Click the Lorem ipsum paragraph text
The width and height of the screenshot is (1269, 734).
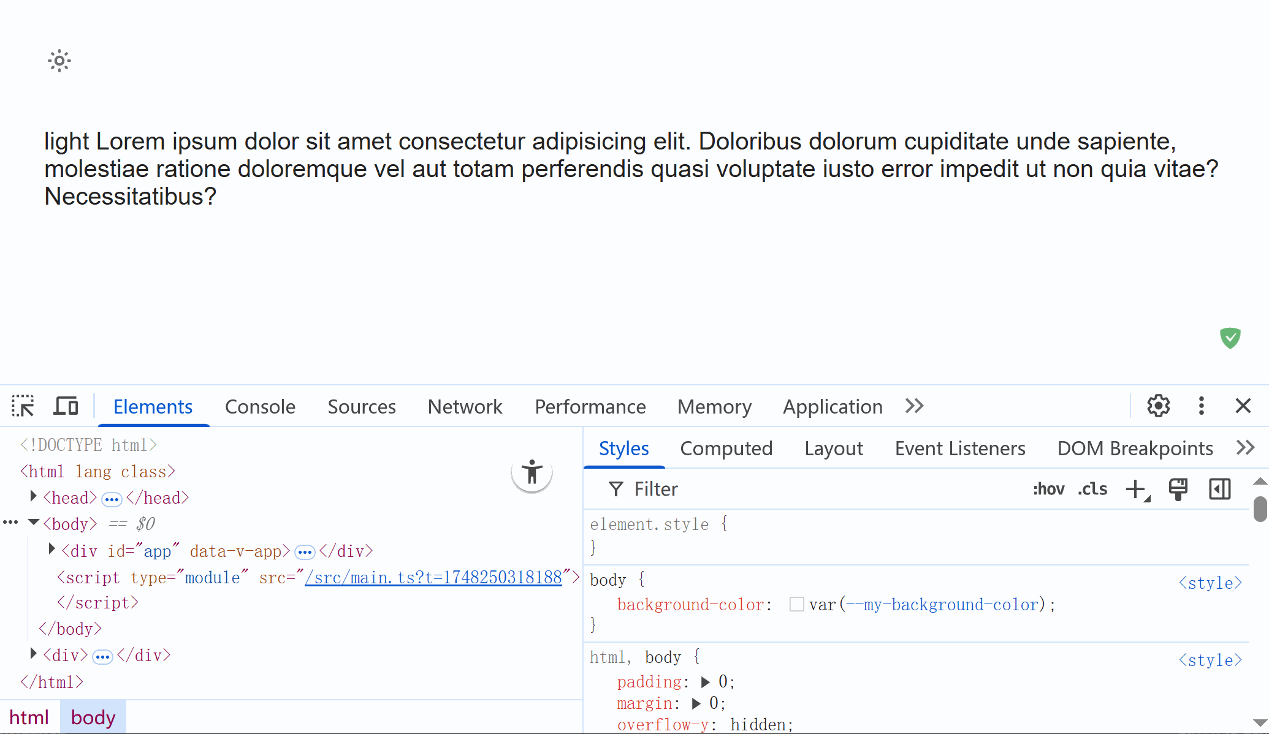pos(631,169)
